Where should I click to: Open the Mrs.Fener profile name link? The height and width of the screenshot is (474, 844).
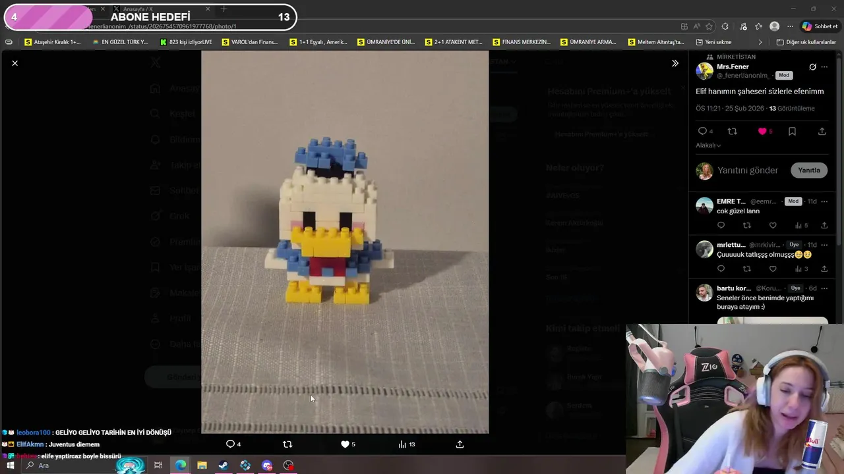pyautogui.click(x=733, y=66)
